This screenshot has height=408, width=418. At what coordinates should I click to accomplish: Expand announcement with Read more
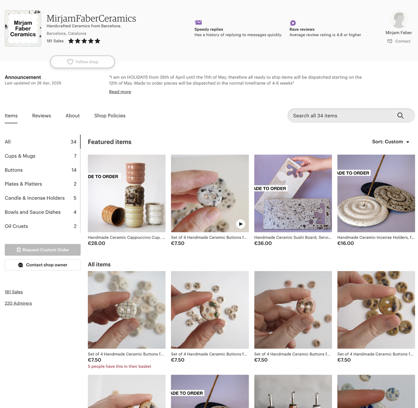[x=120, y=92]
